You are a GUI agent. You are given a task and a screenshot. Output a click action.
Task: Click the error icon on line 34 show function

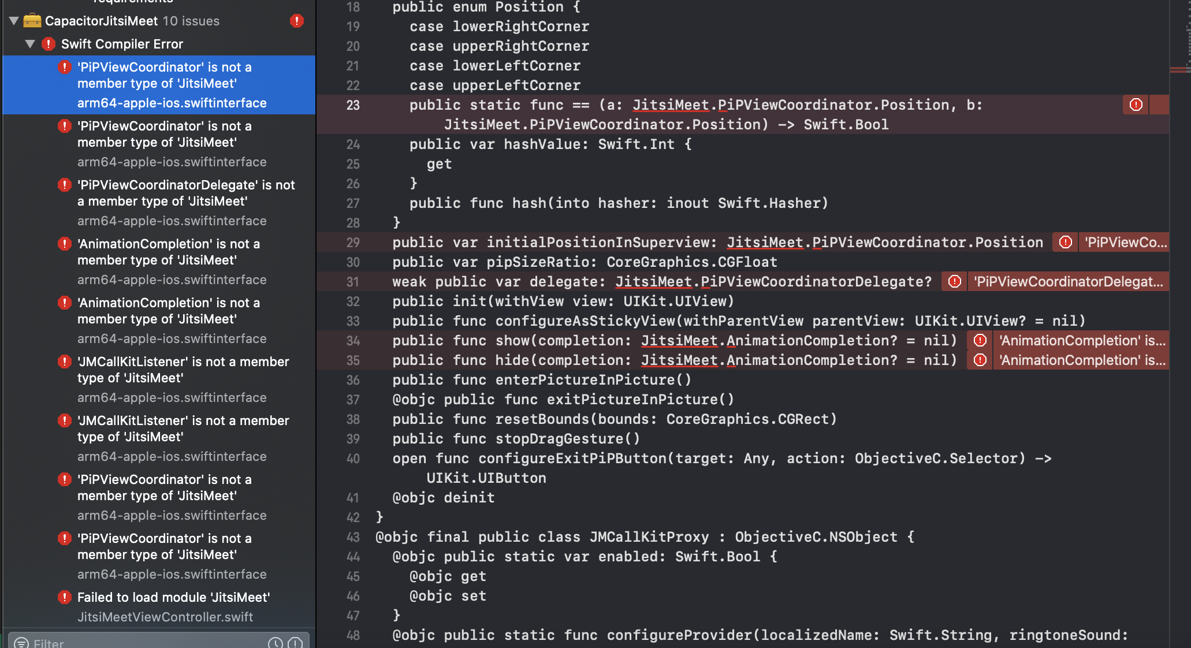tap(980, 341)
